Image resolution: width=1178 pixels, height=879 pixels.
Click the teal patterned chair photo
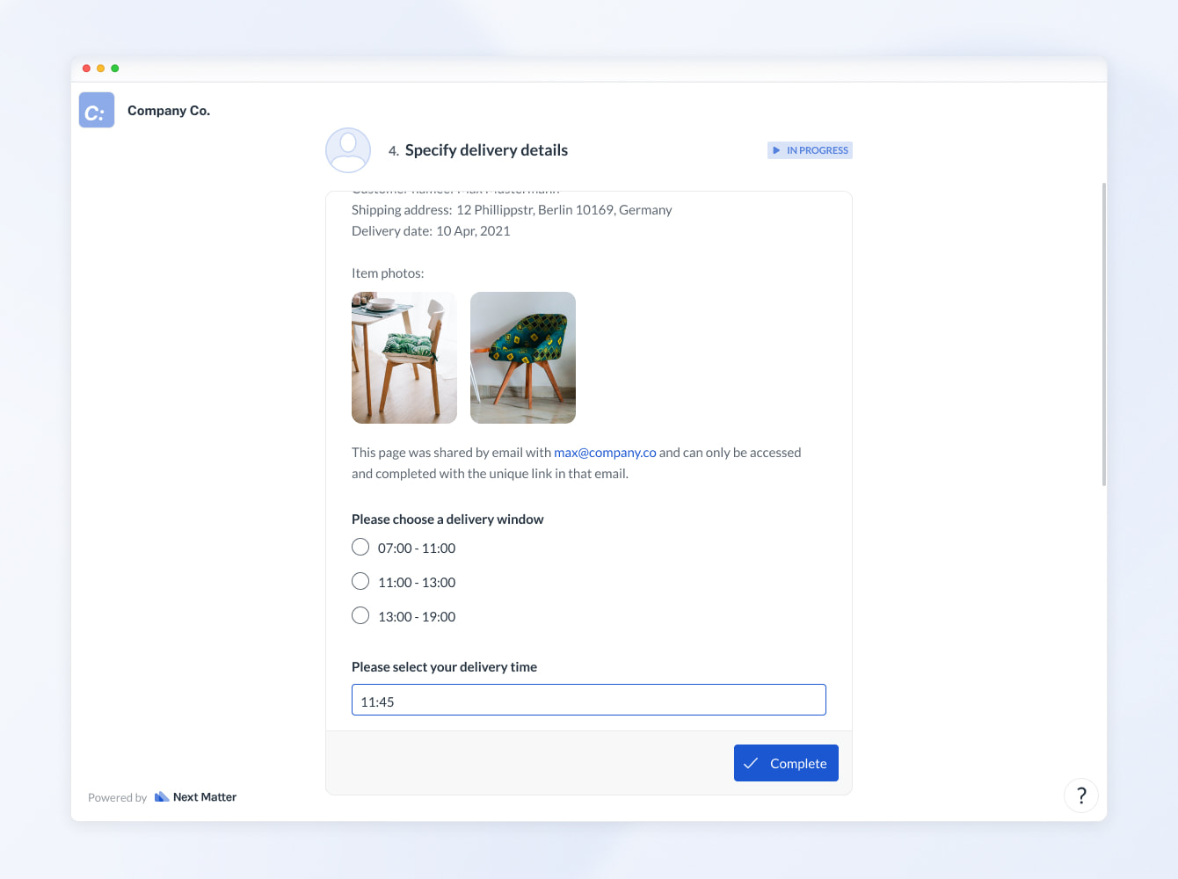coord(522,357)
